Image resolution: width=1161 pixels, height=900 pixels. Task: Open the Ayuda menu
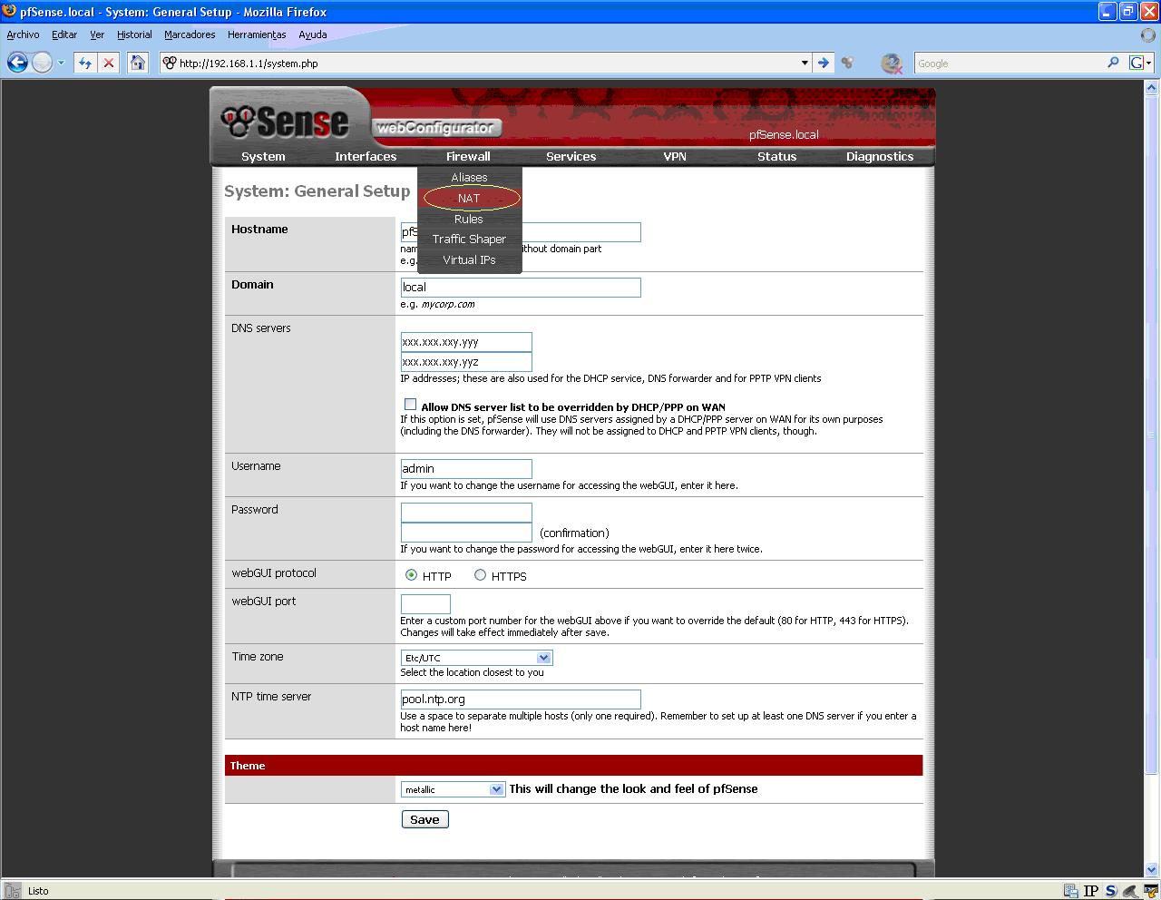pyautogui.click(x=313, y=34)
